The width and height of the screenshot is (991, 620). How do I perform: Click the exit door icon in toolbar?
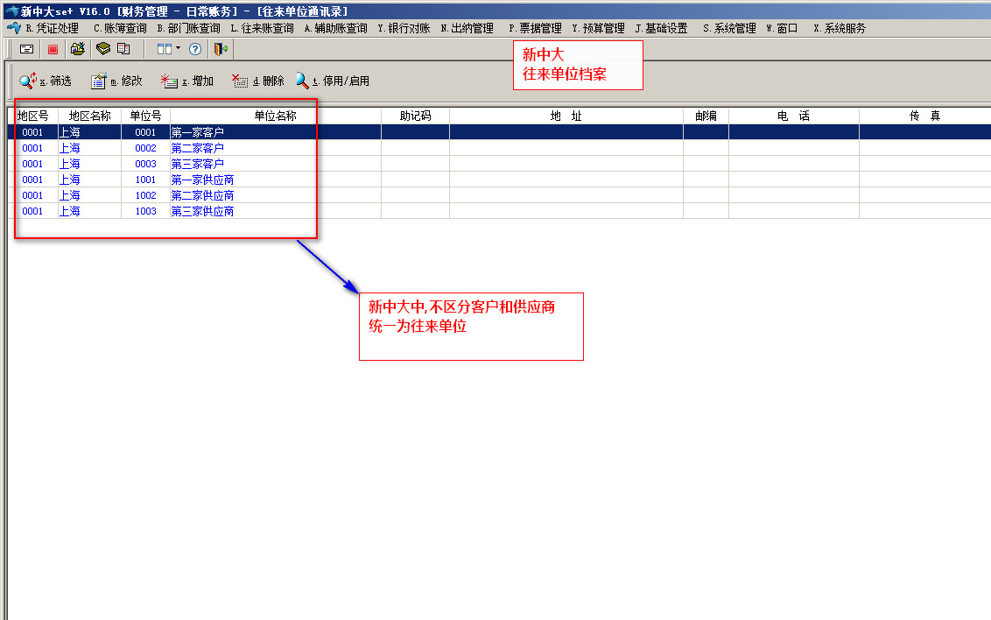point(221,49)
